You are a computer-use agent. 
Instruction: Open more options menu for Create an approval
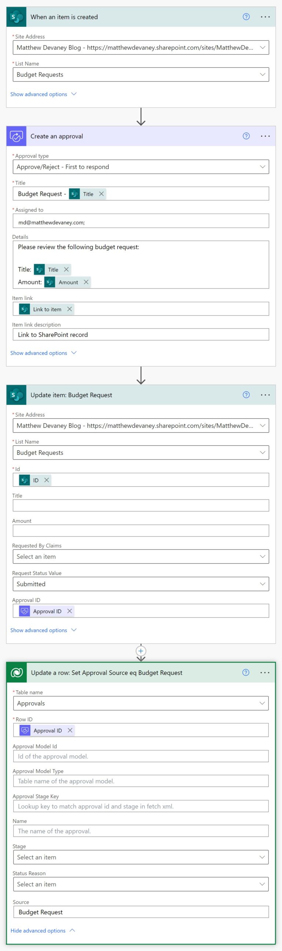click(x=265, y=136)
